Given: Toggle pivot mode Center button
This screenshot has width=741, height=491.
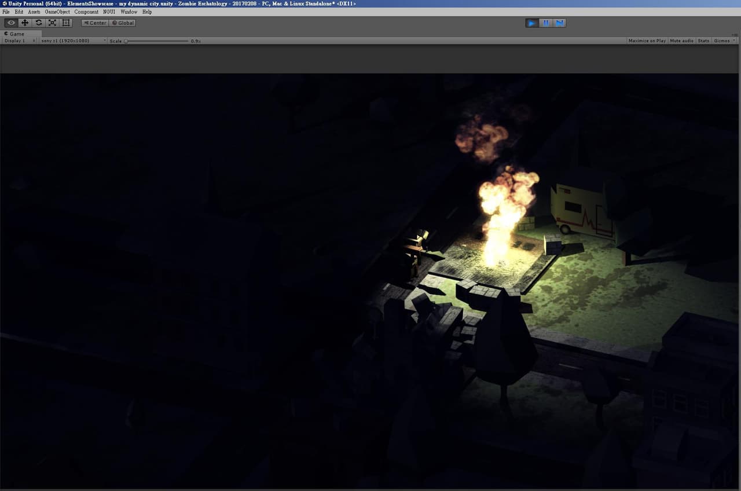Looking at the screenshot, I should click(95, 23).
